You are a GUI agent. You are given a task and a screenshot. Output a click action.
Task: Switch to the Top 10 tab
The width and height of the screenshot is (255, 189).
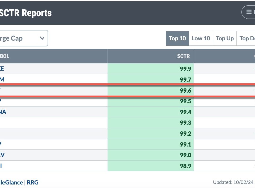point(177,38)
